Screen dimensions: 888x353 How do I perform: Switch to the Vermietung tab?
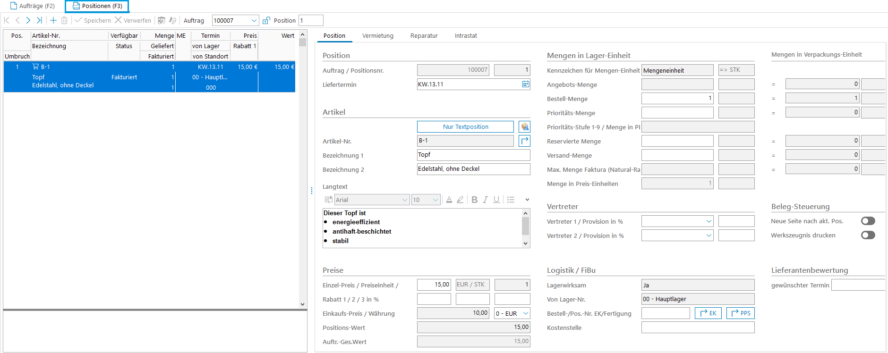point(377,36)
